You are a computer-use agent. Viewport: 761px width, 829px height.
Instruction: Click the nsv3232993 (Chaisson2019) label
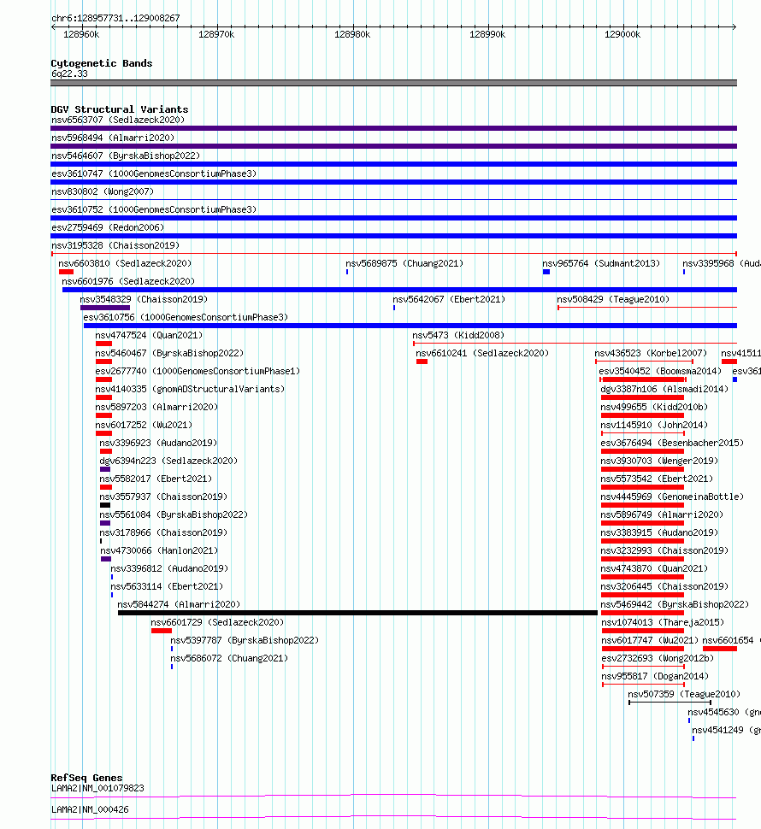click(x=664, y=551)
